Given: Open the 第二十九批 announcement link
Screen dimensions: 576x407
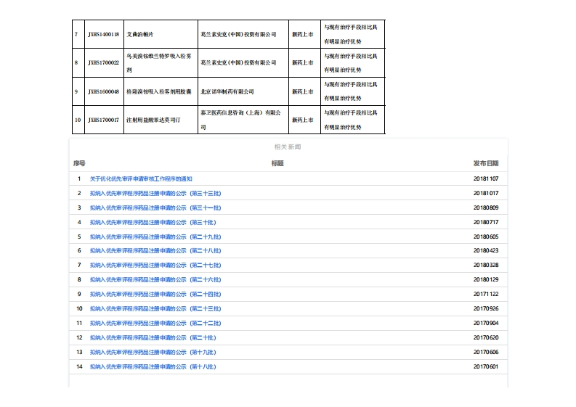Looking at the screenshot, I should coord(155,237).
